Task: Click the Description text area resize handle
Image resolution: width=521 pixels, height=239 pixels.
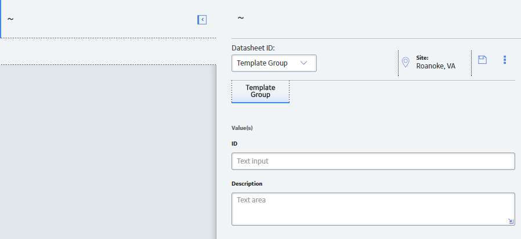Action: (511, 222)
